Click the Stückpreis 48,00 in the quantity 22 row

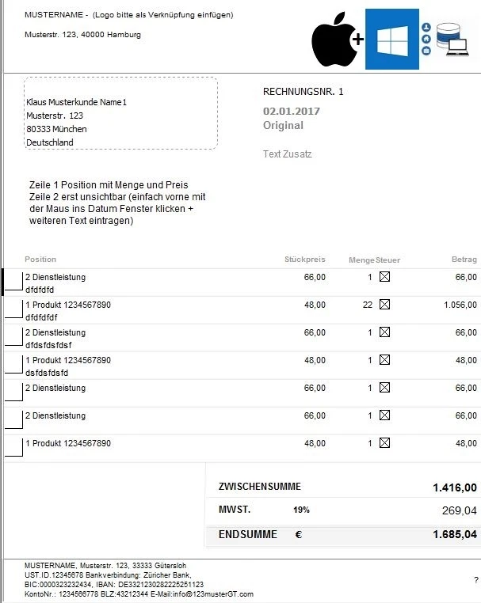click(315, 305)
